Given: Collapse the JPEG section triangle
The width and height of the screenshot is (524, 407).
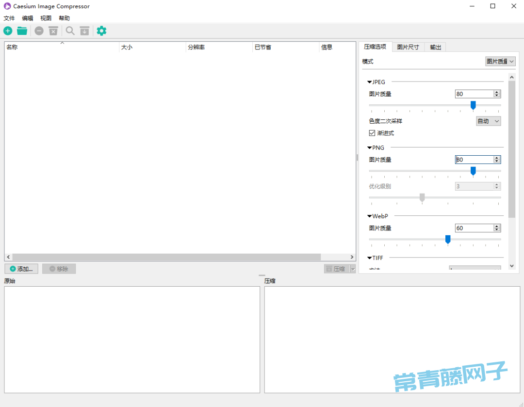Looking at the screenshot, I should 370,82.
